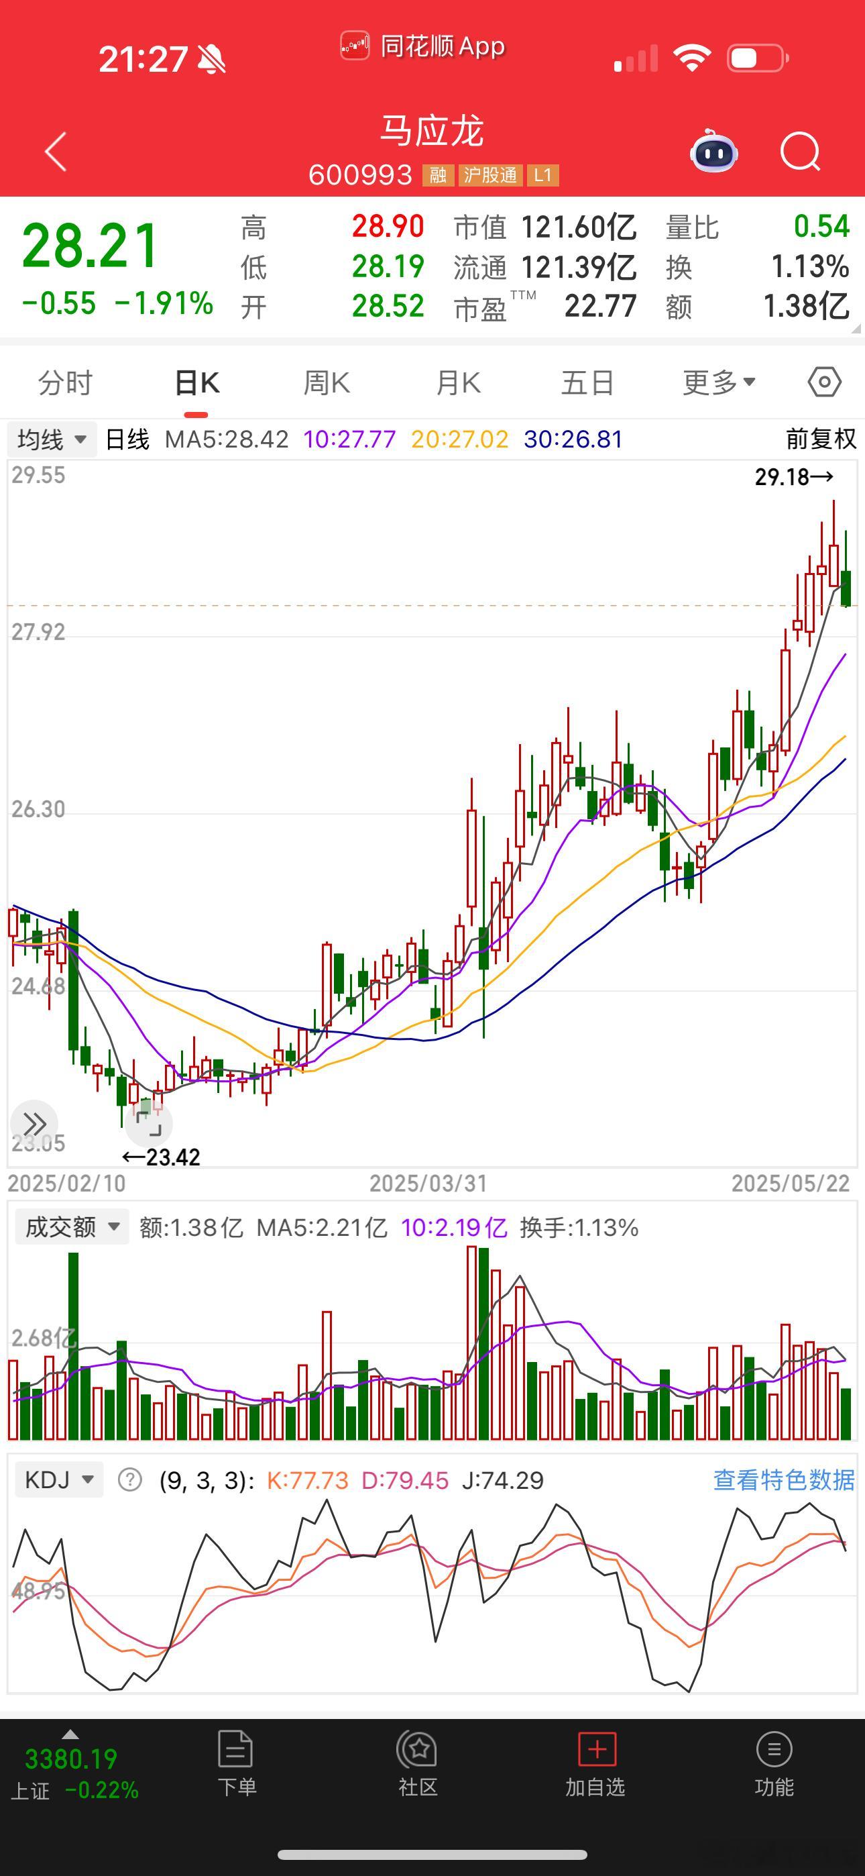Expand quote details corner triangle

point(856,329)
